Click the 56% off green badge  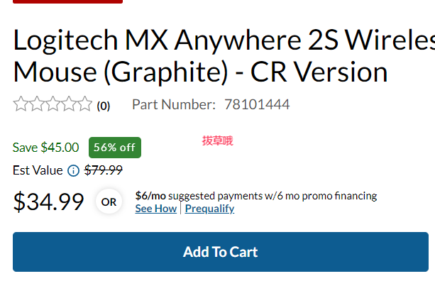(x=115, y=148)
